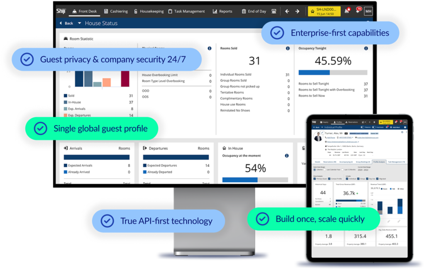The height and width of the screenshot is (273, 425).
Task: Expand dropdown arrow beside Individual Profile title
Action: click(322, 127)
